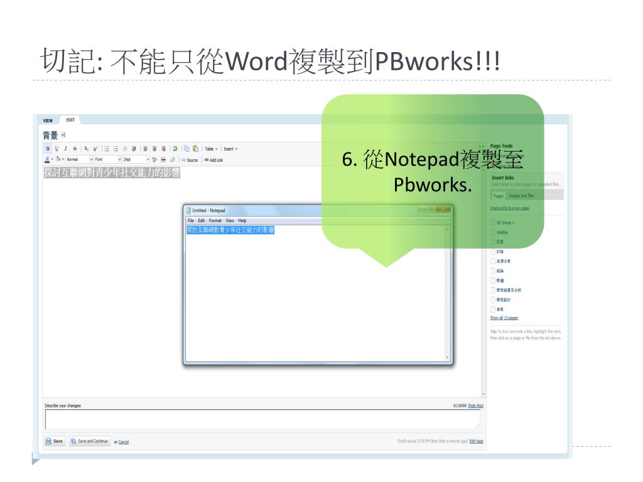Apply superscript formatting

(x=95, y=149)
